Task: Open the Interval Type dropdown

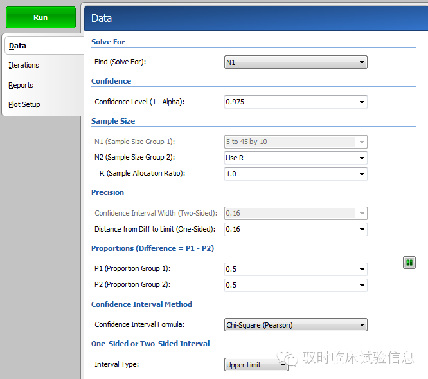Action: [x=256, y=364]
